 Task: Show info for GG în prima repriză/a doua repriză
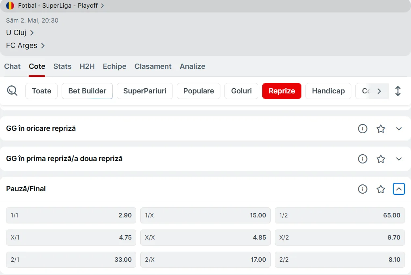click(363, 159)
